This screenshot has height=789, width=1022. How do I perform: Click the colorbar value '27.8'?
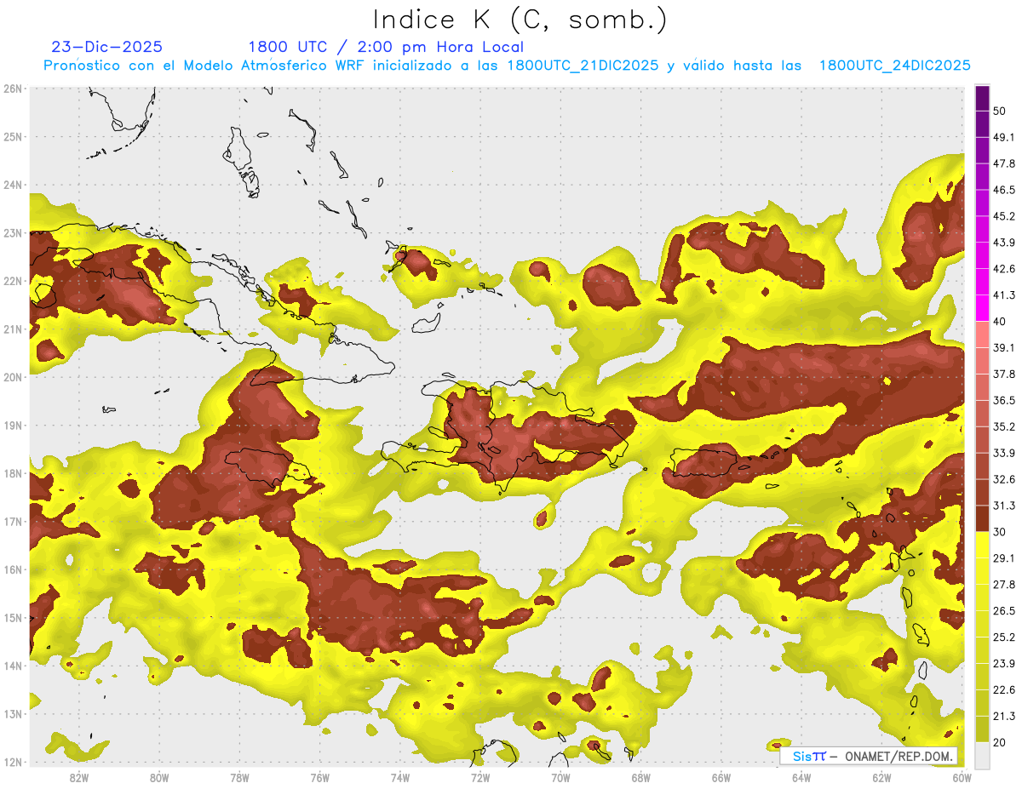1004,585
